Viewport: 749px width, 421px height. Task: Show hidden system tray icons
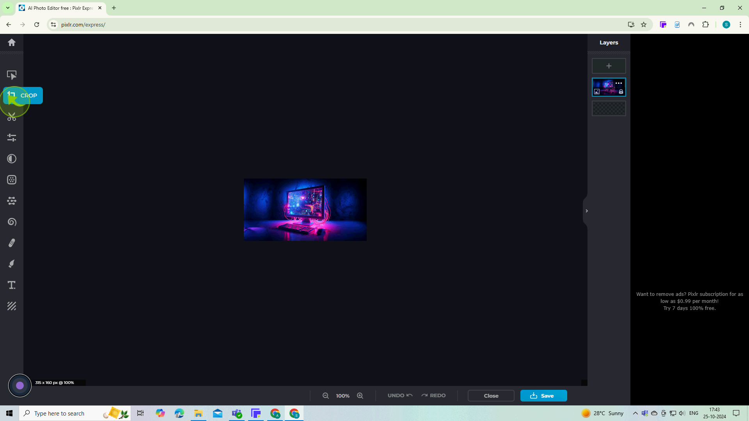(x=635, y=413)
